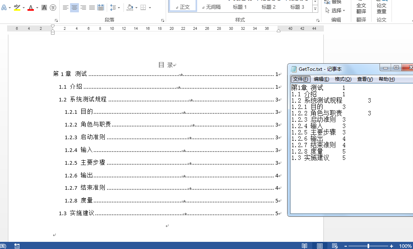The height and width of the screenshot is (249, 413).
Task: Toggle character shading icon
Action: 44,8
